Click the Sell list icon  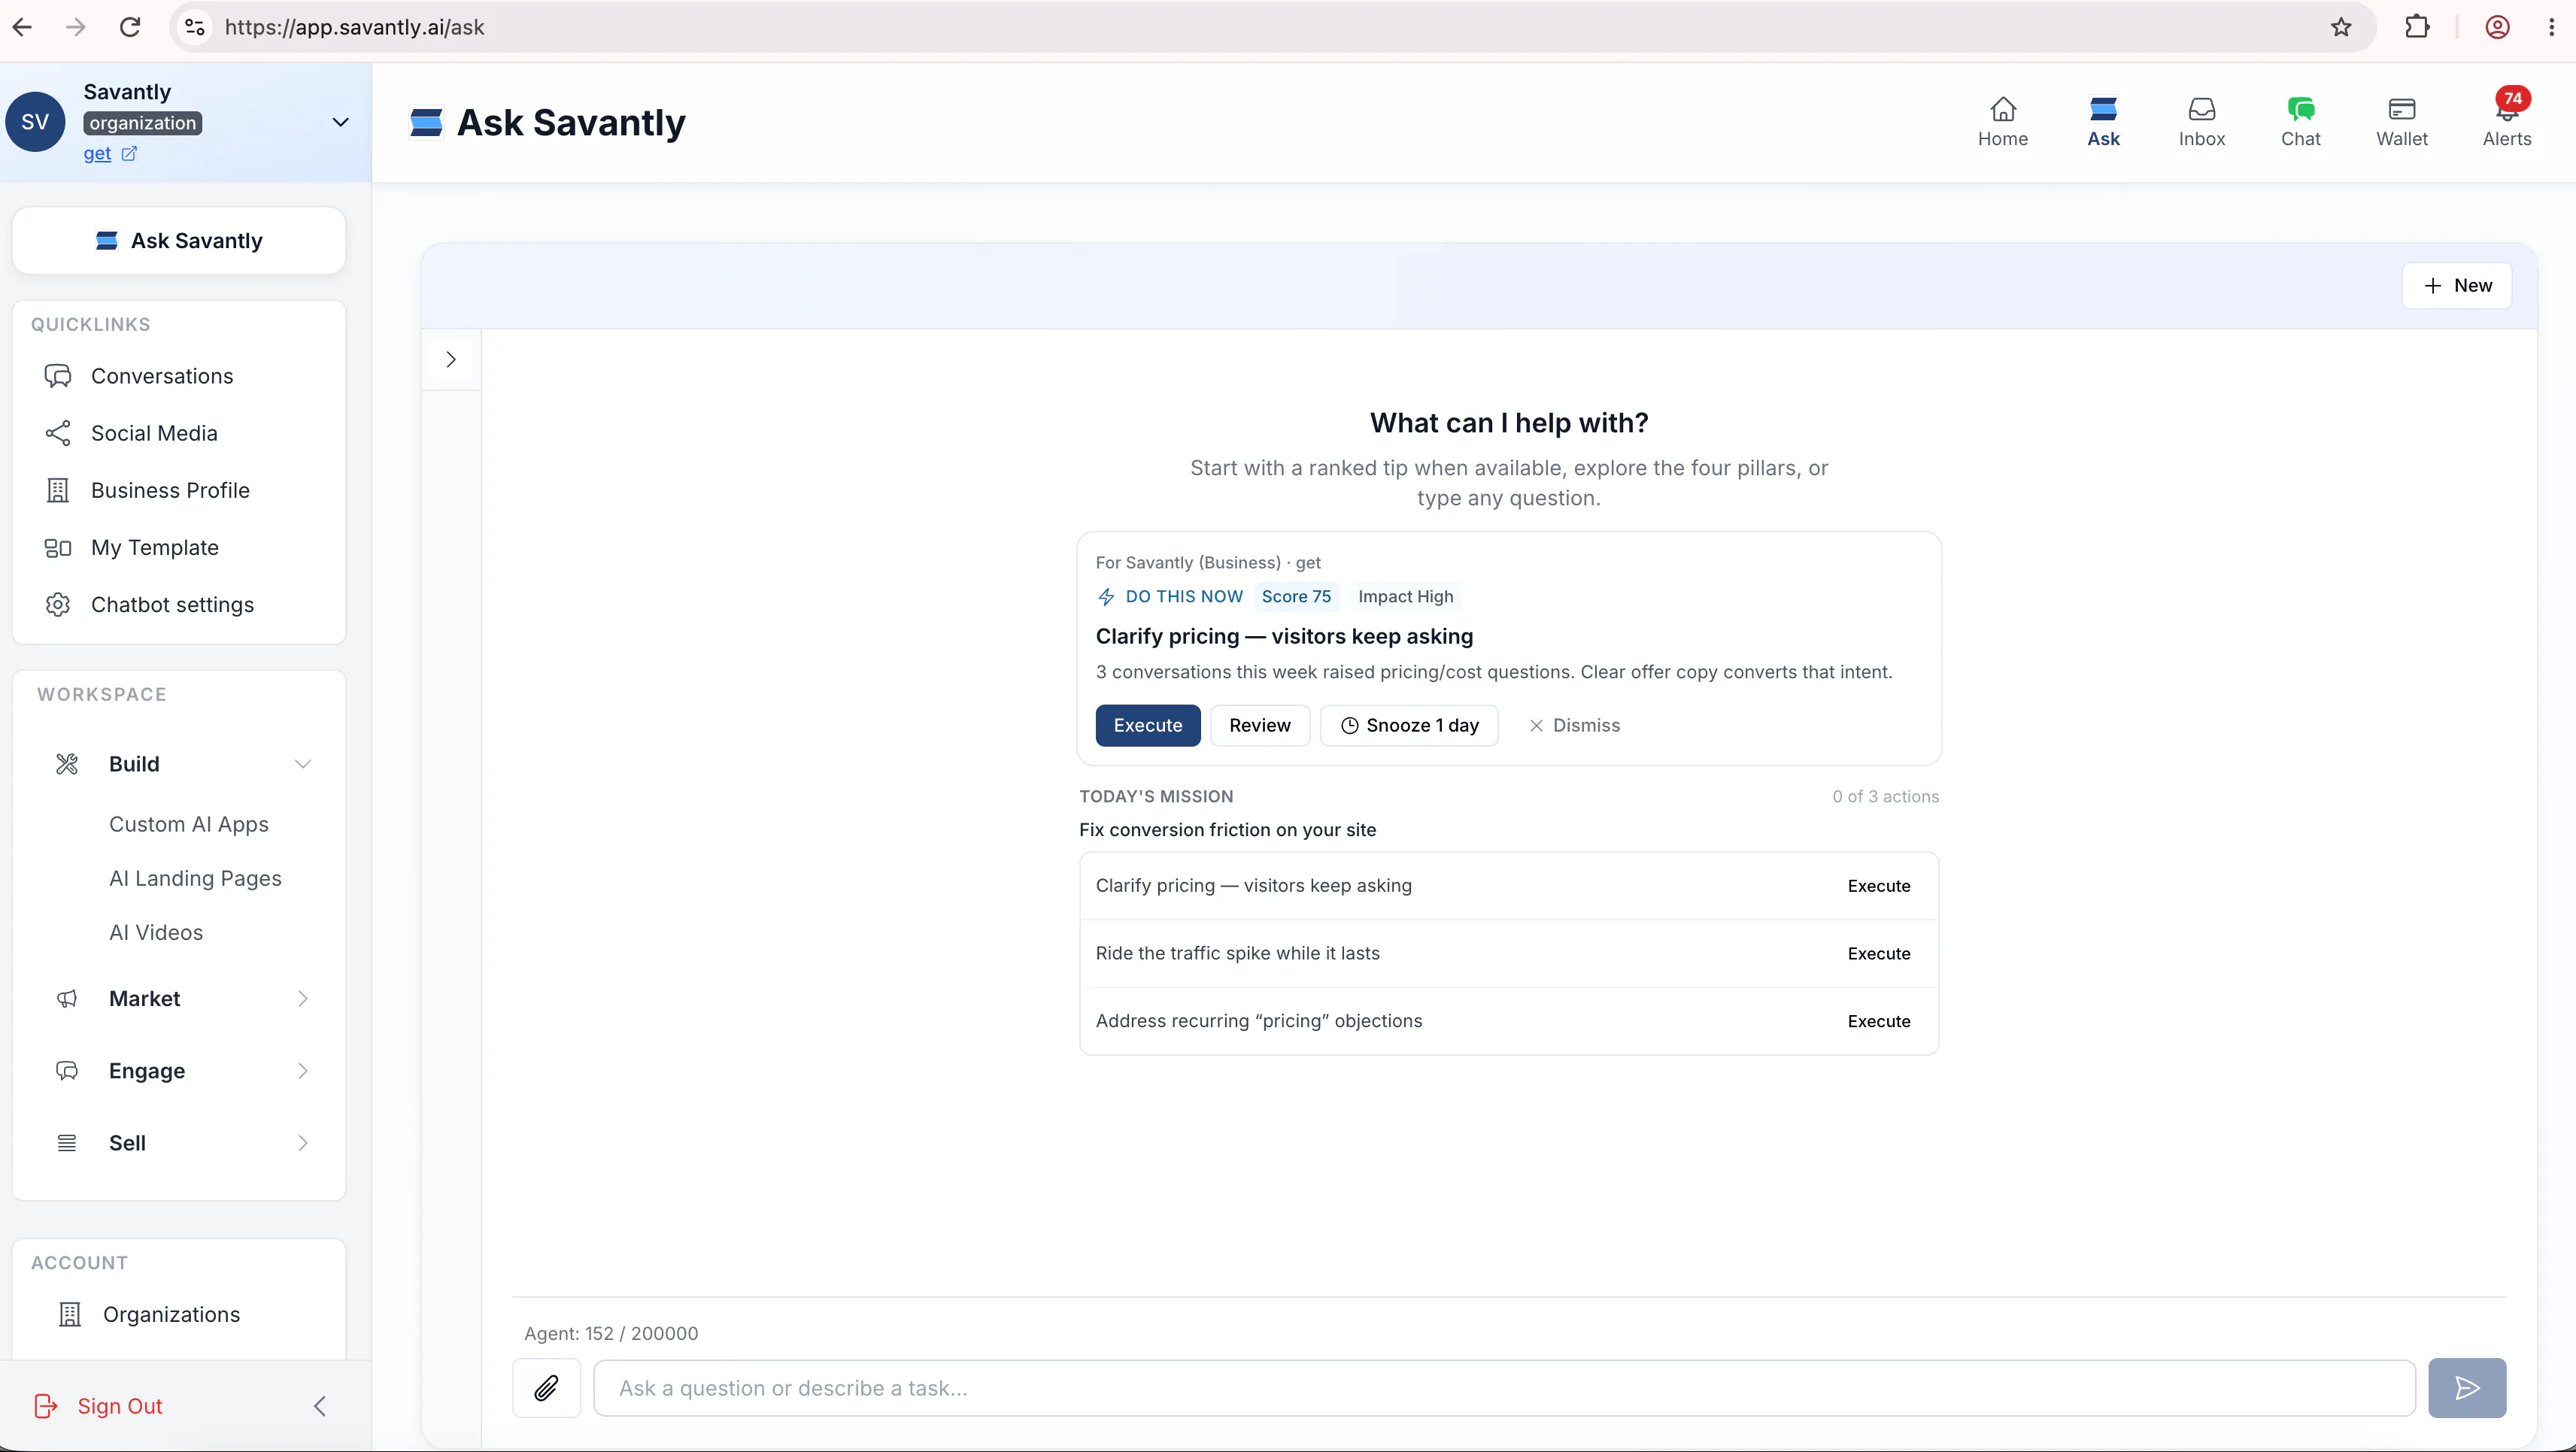click(x=67, y=1143)
